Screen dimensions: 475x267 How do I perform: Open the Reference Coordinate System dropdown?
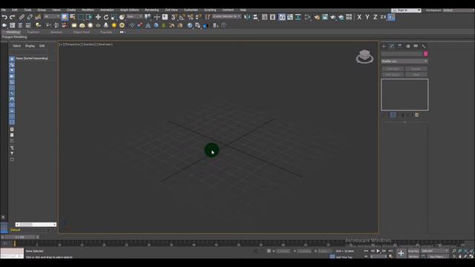pyautogui.click(x=135, y=16)
